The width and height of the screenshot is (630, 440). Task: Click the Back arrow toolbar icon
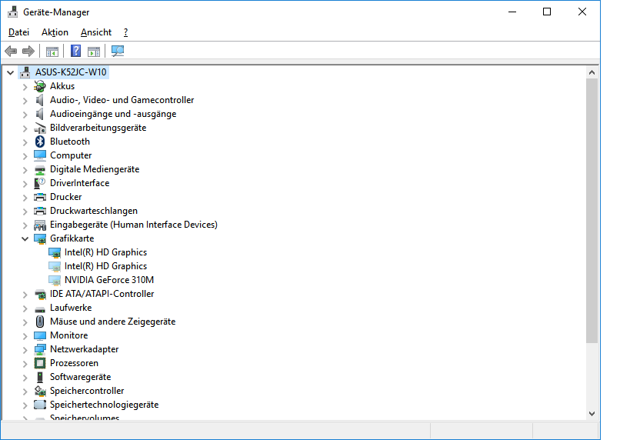pos(11,51)
